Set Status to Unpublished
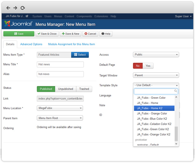This screenshot has width=195, height=163. coord(65,89)
